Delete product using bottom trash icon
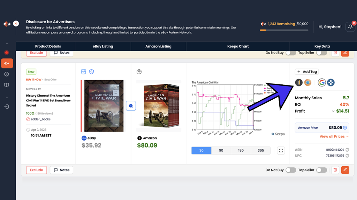The height and width of the screenshot is (200, 357). pos(335,170)
